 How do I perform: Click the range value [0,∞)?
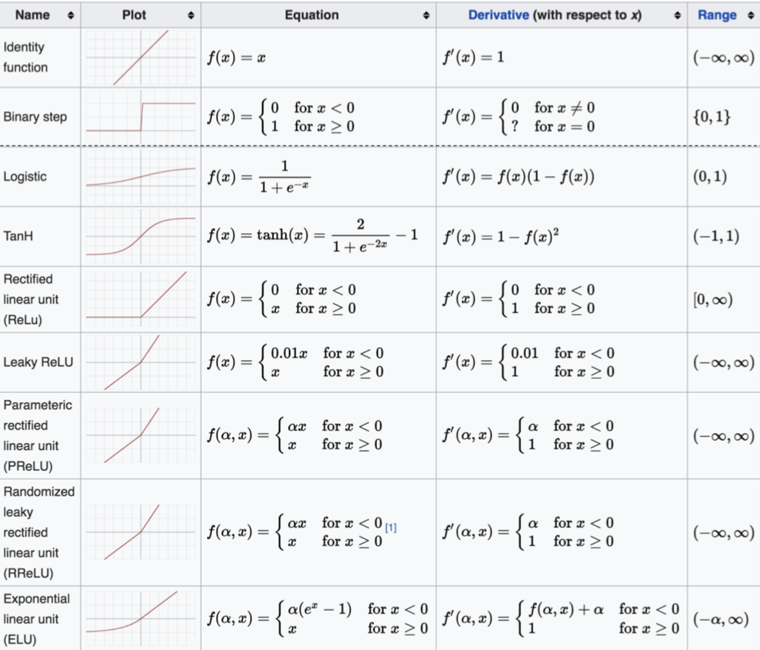coord(713,300)
